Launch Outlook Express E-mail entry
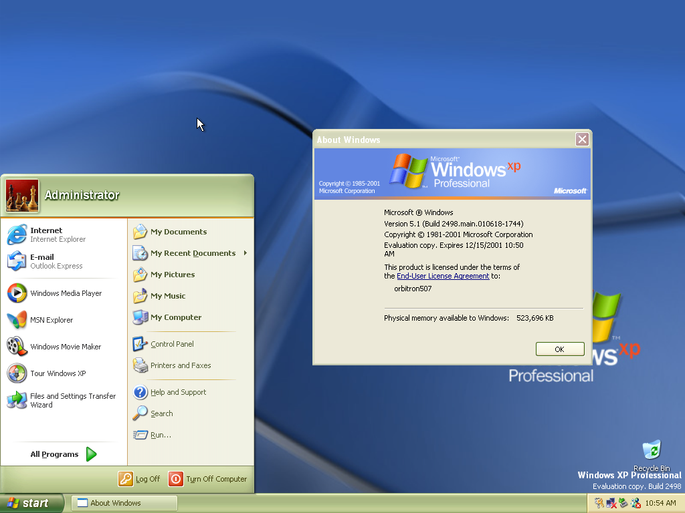The image size is (685, 513). pos(64,261)
